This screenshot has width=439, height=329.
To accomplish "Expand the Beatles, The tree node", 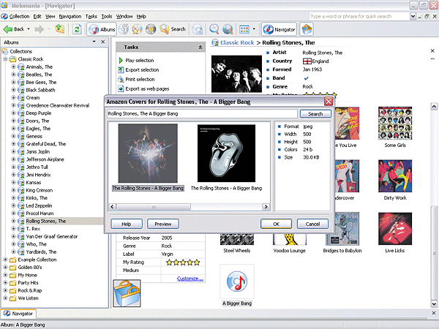I will (x=13, y=75).
